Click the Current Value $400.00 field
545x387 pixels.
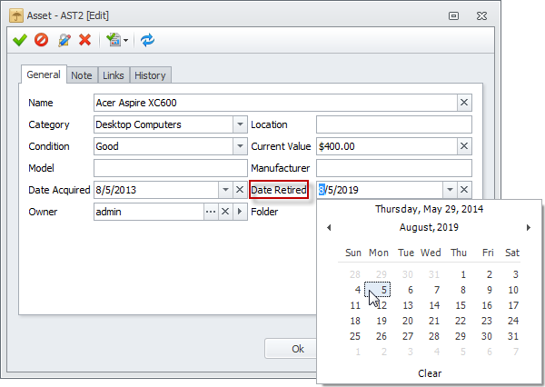coord(387,146)
